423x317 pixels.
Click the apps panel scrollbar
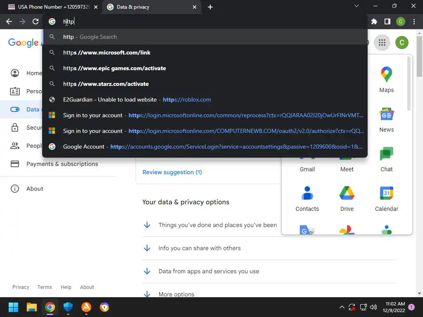409,83
